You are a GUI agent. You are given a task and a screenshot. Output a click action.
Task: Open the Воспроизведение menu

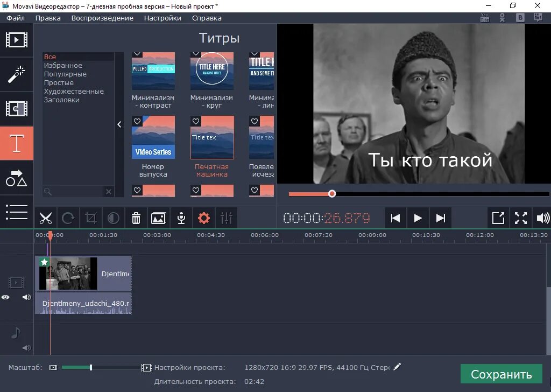click(x=102, y=18)
